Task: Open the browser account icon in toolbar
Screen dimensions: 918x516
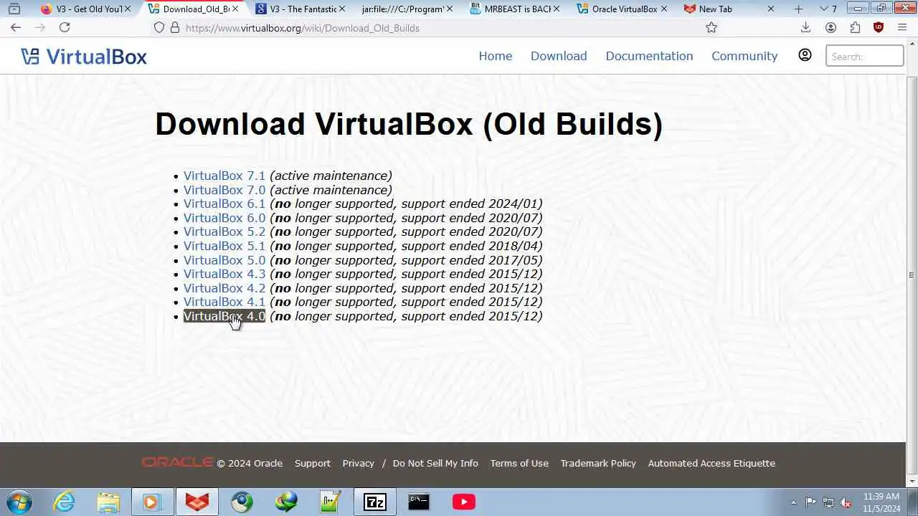Action: [x=831, y=27]
